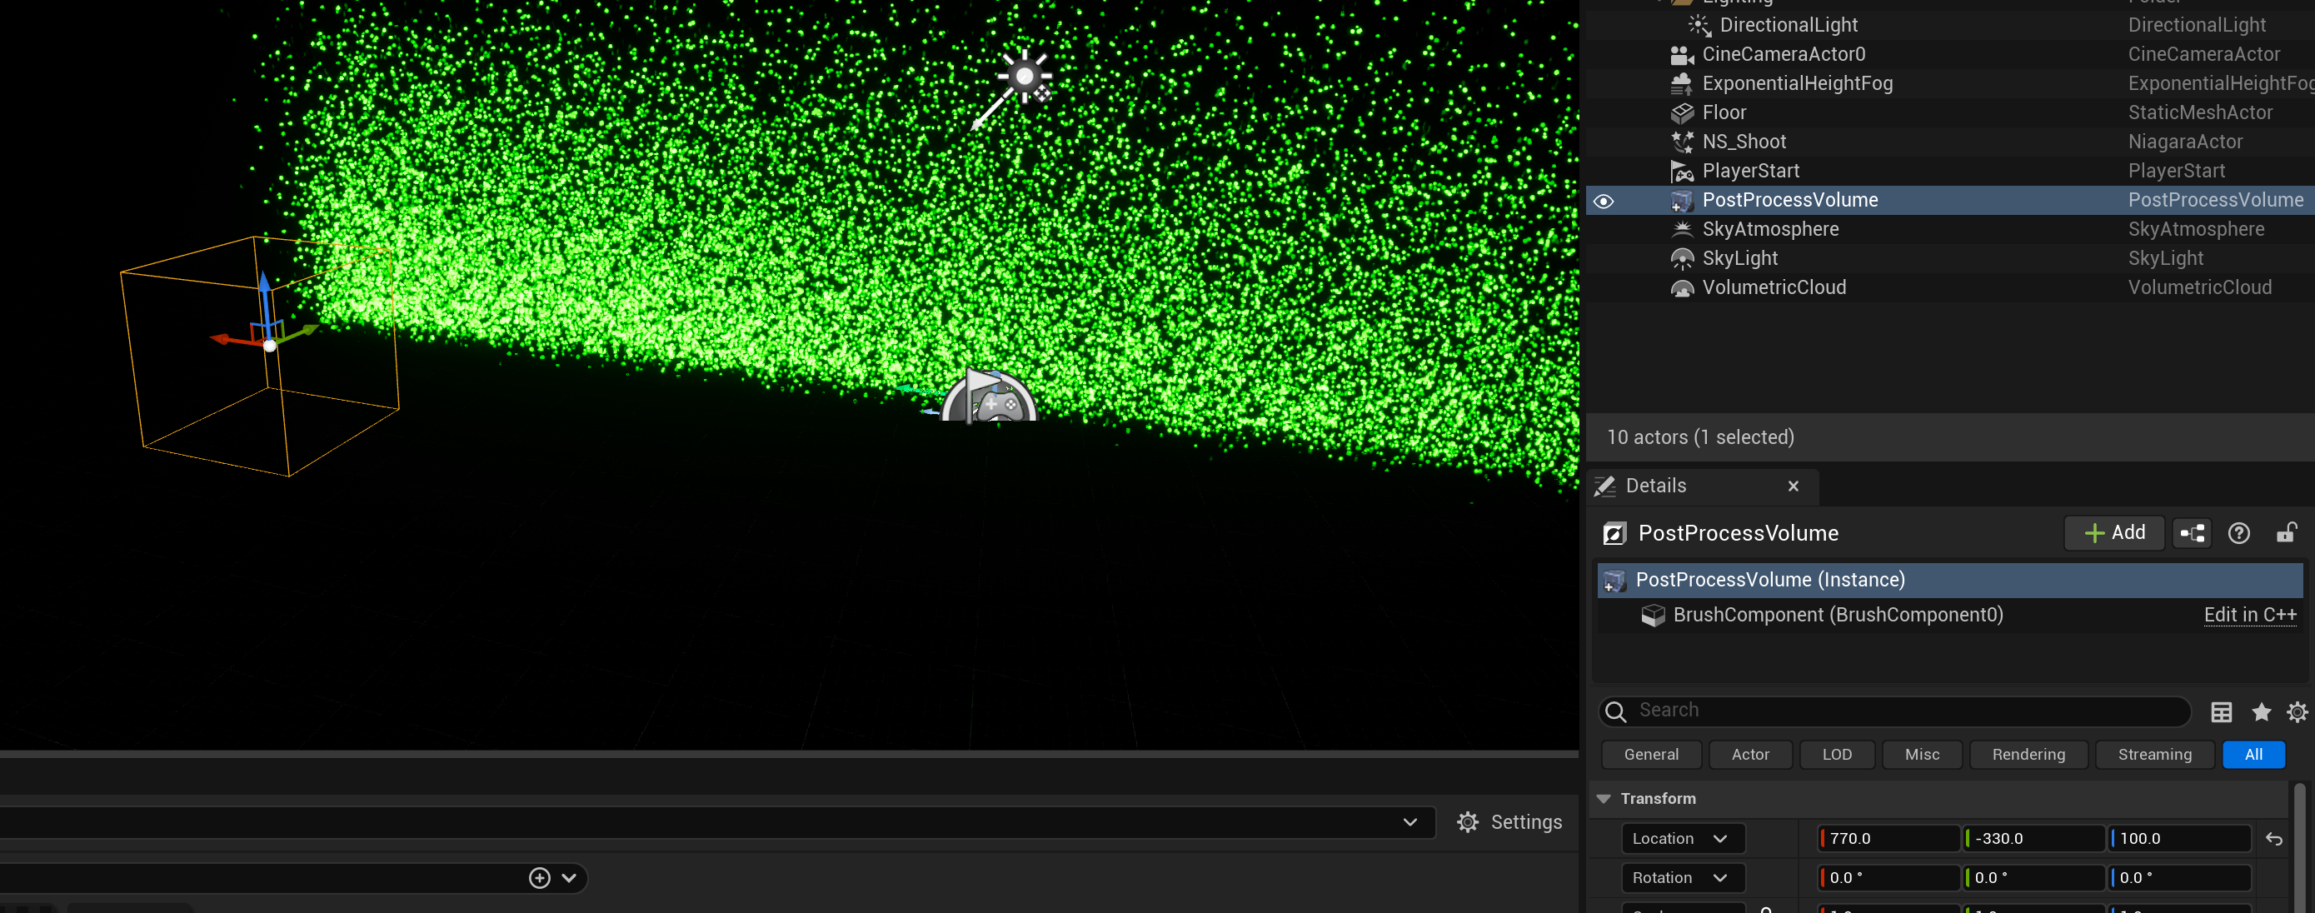The image size is (2315, 913).
Task: Select the Actor filter tab
Action: pyautogui.click(x=1749, y=755)
